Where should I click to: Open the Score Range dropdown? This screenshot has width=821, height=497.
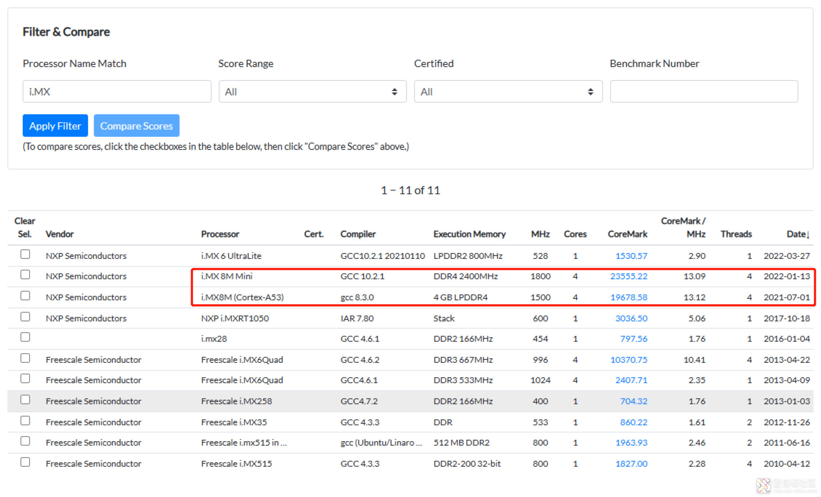(313, 92)
